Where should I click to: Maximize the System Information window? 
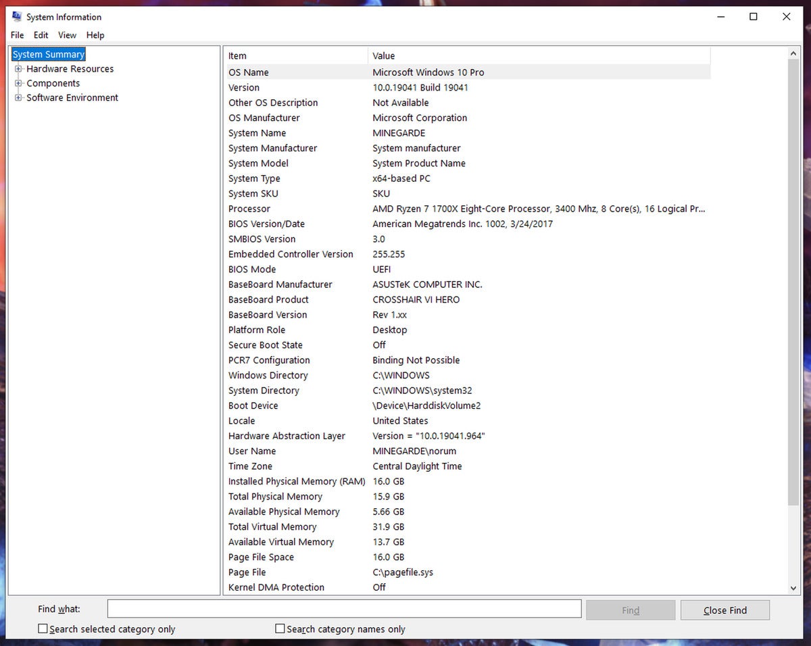(754, 17)
